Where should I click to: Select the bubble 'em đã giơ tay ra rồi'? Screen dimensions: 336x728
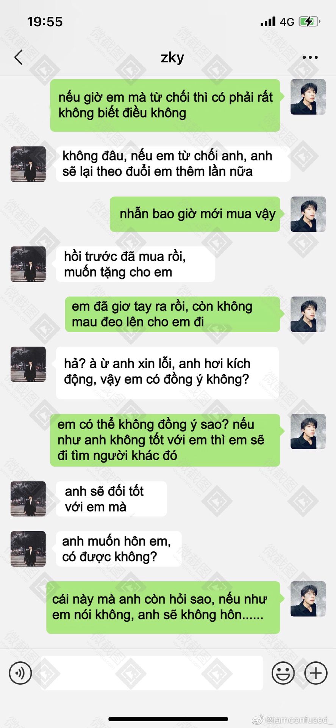pos(172,314)
